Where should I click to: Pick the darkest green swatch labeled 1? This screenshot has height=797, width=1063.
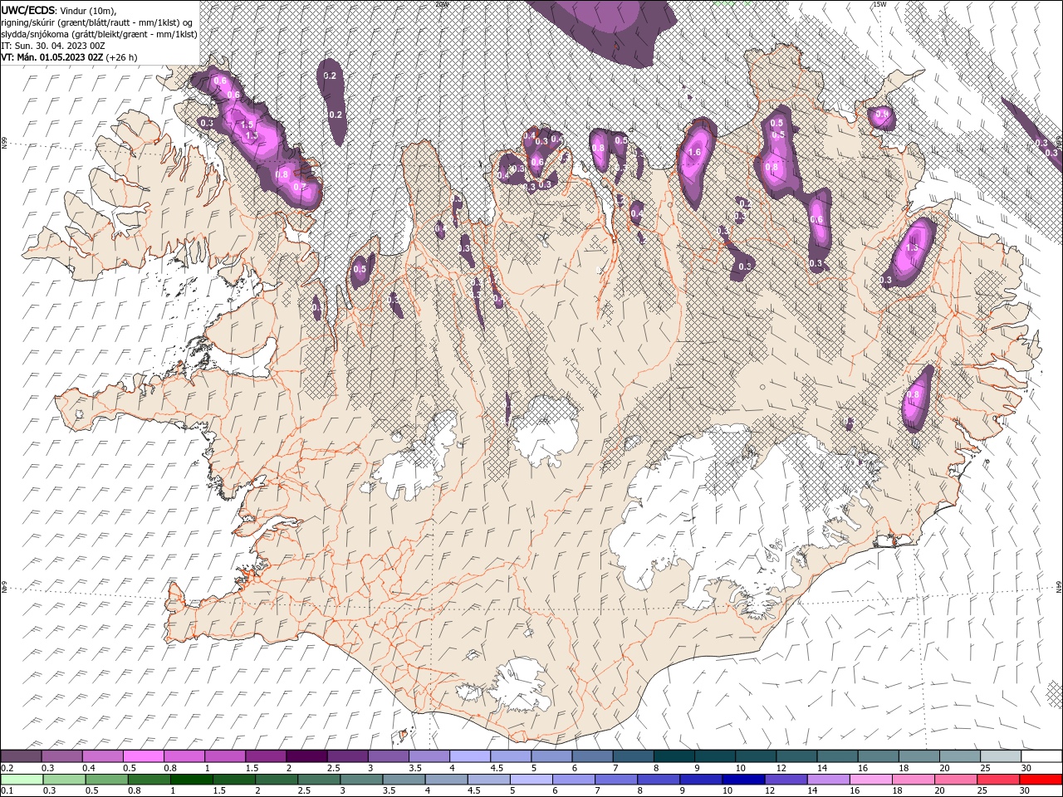click(x=191, y=780)
